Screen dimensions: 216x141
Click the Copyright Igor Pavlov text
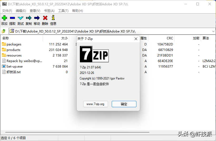[x=102, y=78]
